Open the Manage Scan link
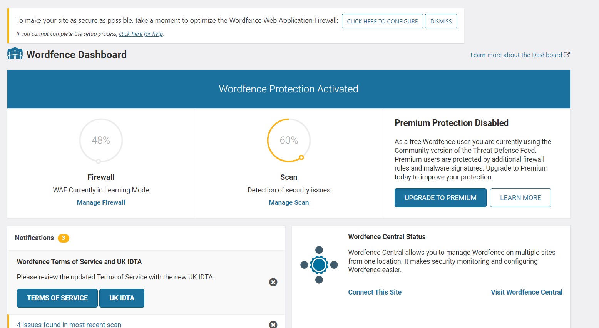This screenshot has width=599, height=328. pyautogui.click(x=289, y=202)
